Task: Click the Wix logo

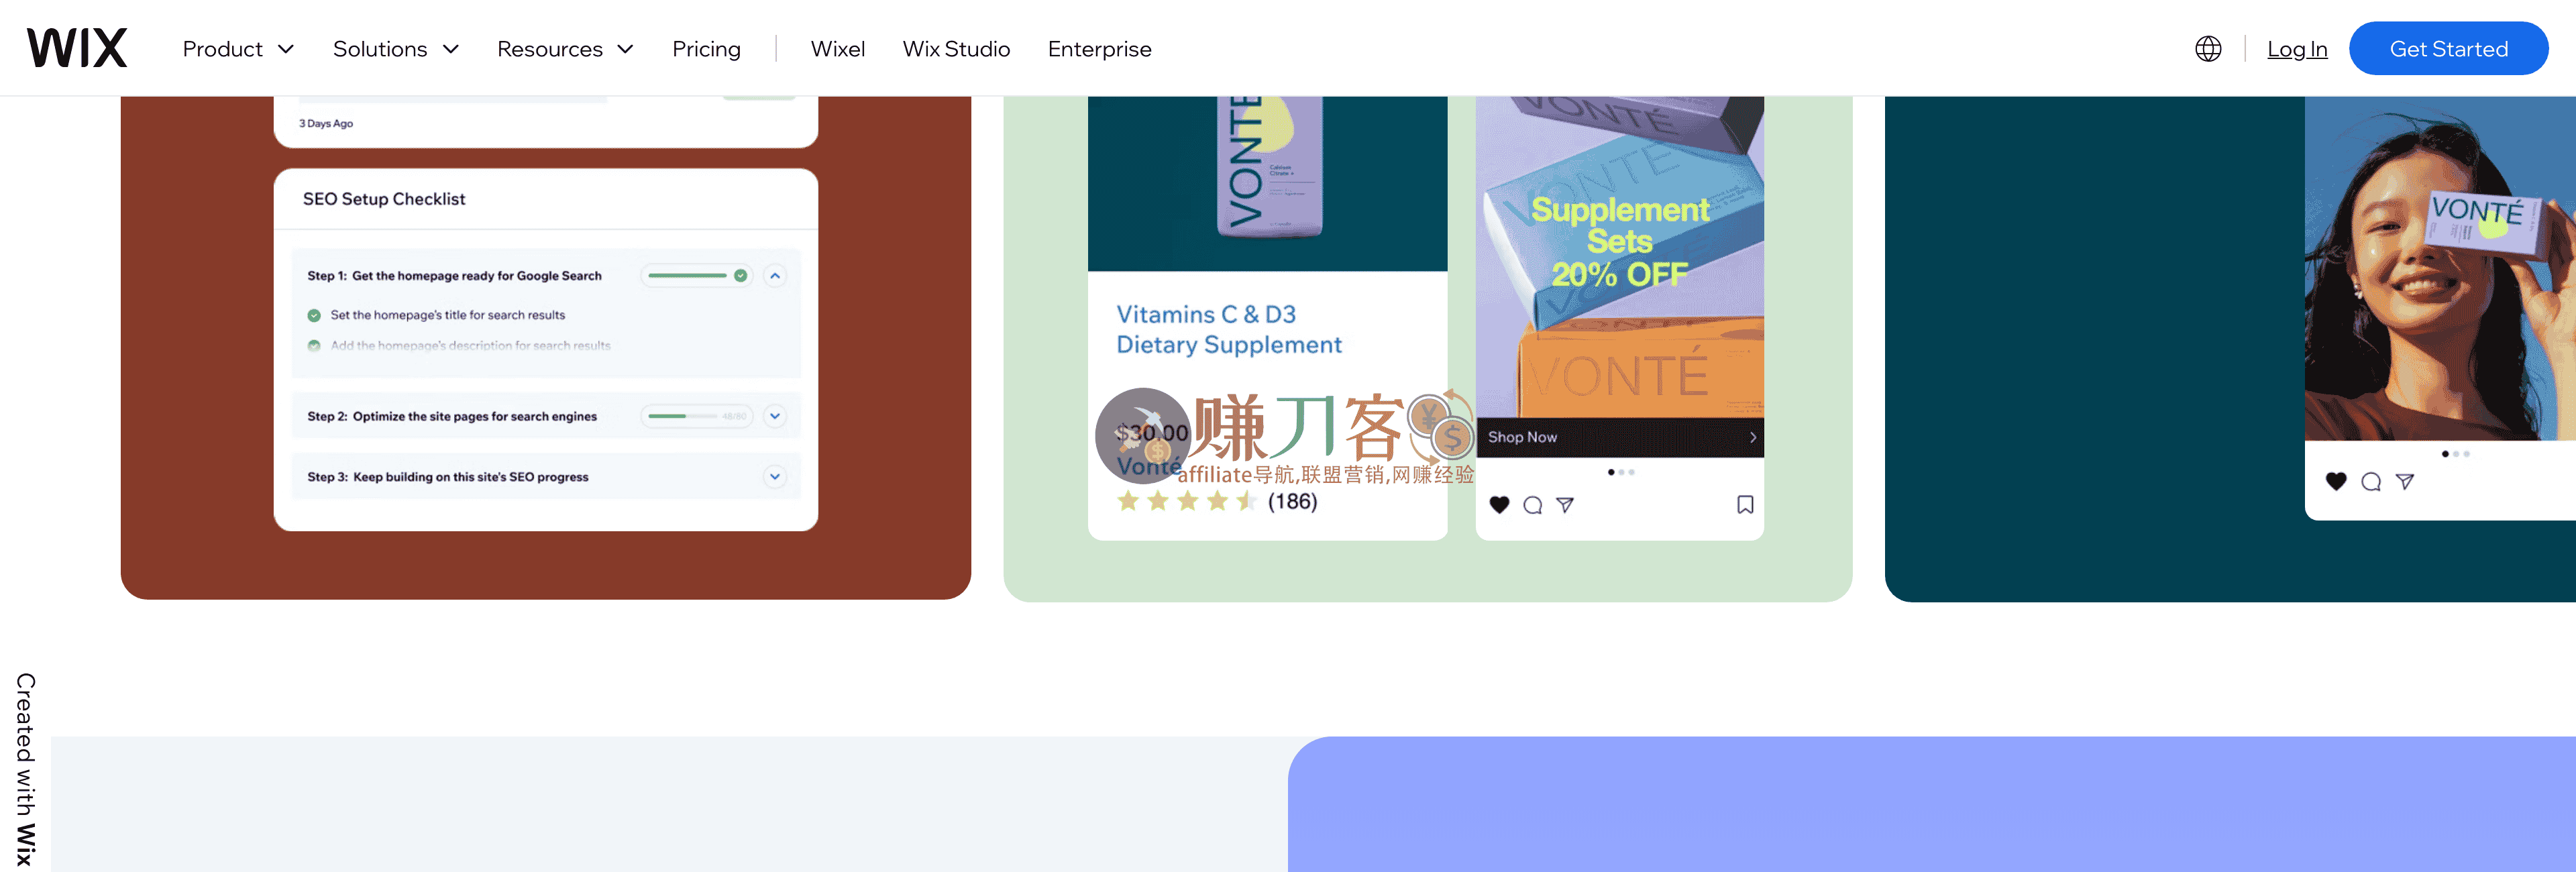Action: tap(77, 48)
